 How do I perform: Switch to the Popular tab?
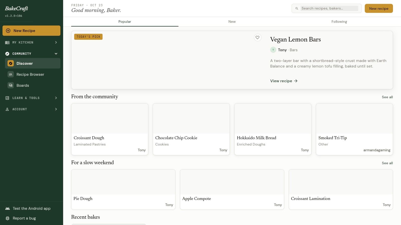(125, 22)
